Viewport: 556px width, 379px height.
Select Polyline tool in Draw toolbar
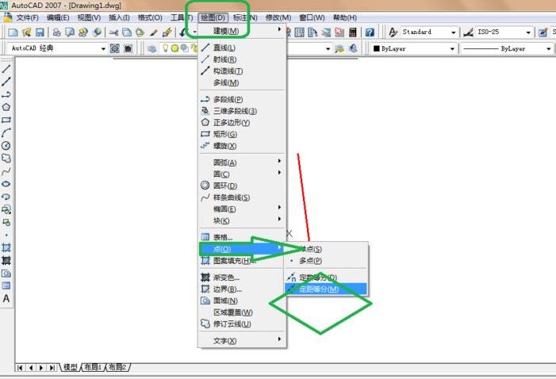pos(6,94)
